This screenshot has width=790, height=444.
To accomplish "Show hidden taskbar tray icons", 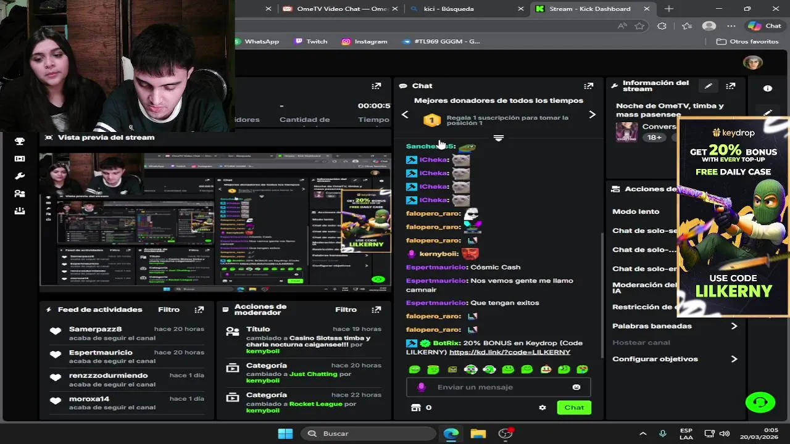I will [642, 434].
